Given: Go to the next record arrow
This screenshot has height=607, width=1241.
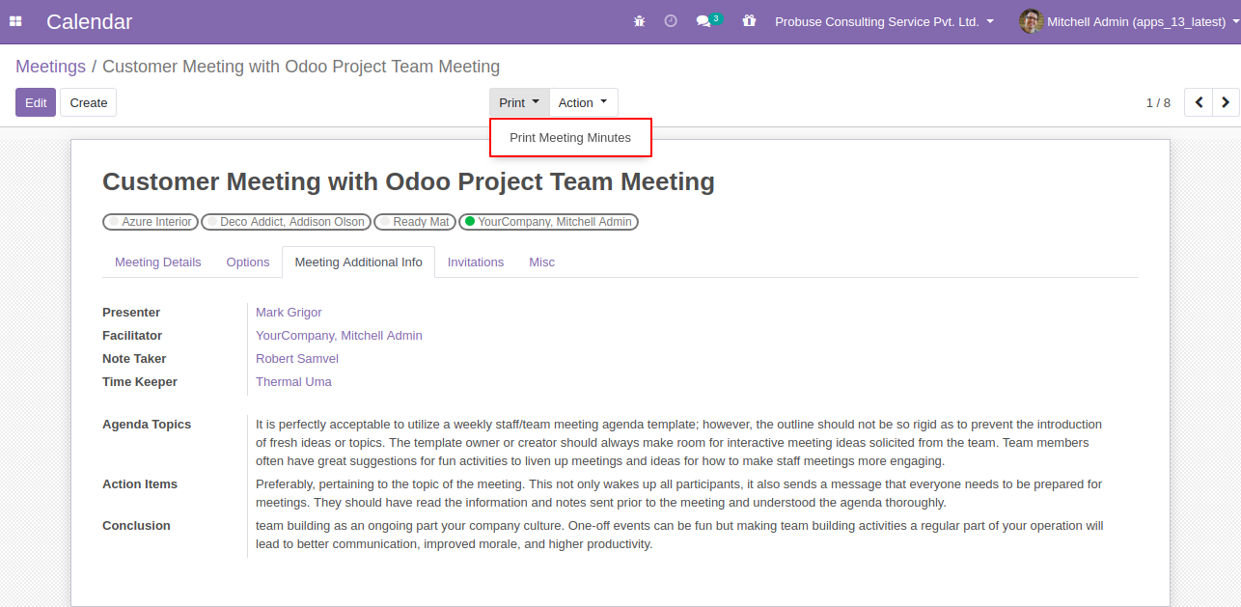Looking at the screenshot, I should [1226, 102].
